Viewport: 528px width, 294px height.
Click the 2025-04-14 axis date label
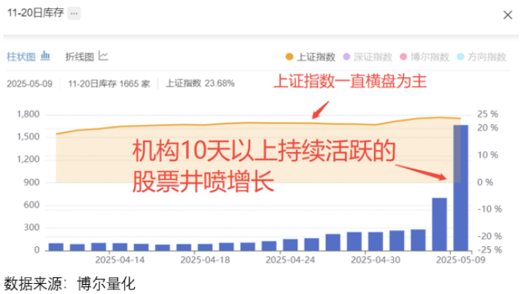120,260
